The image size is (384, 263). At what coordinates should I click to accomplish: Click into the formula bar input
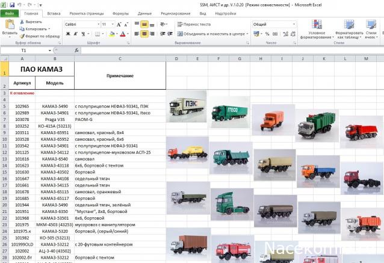coord(232,51)
